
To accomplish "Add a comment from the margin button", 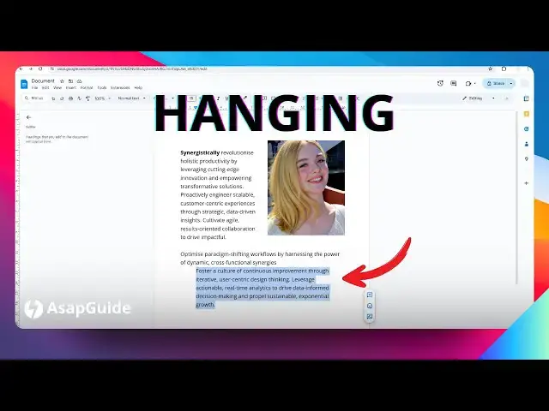I will click(369, 295).
